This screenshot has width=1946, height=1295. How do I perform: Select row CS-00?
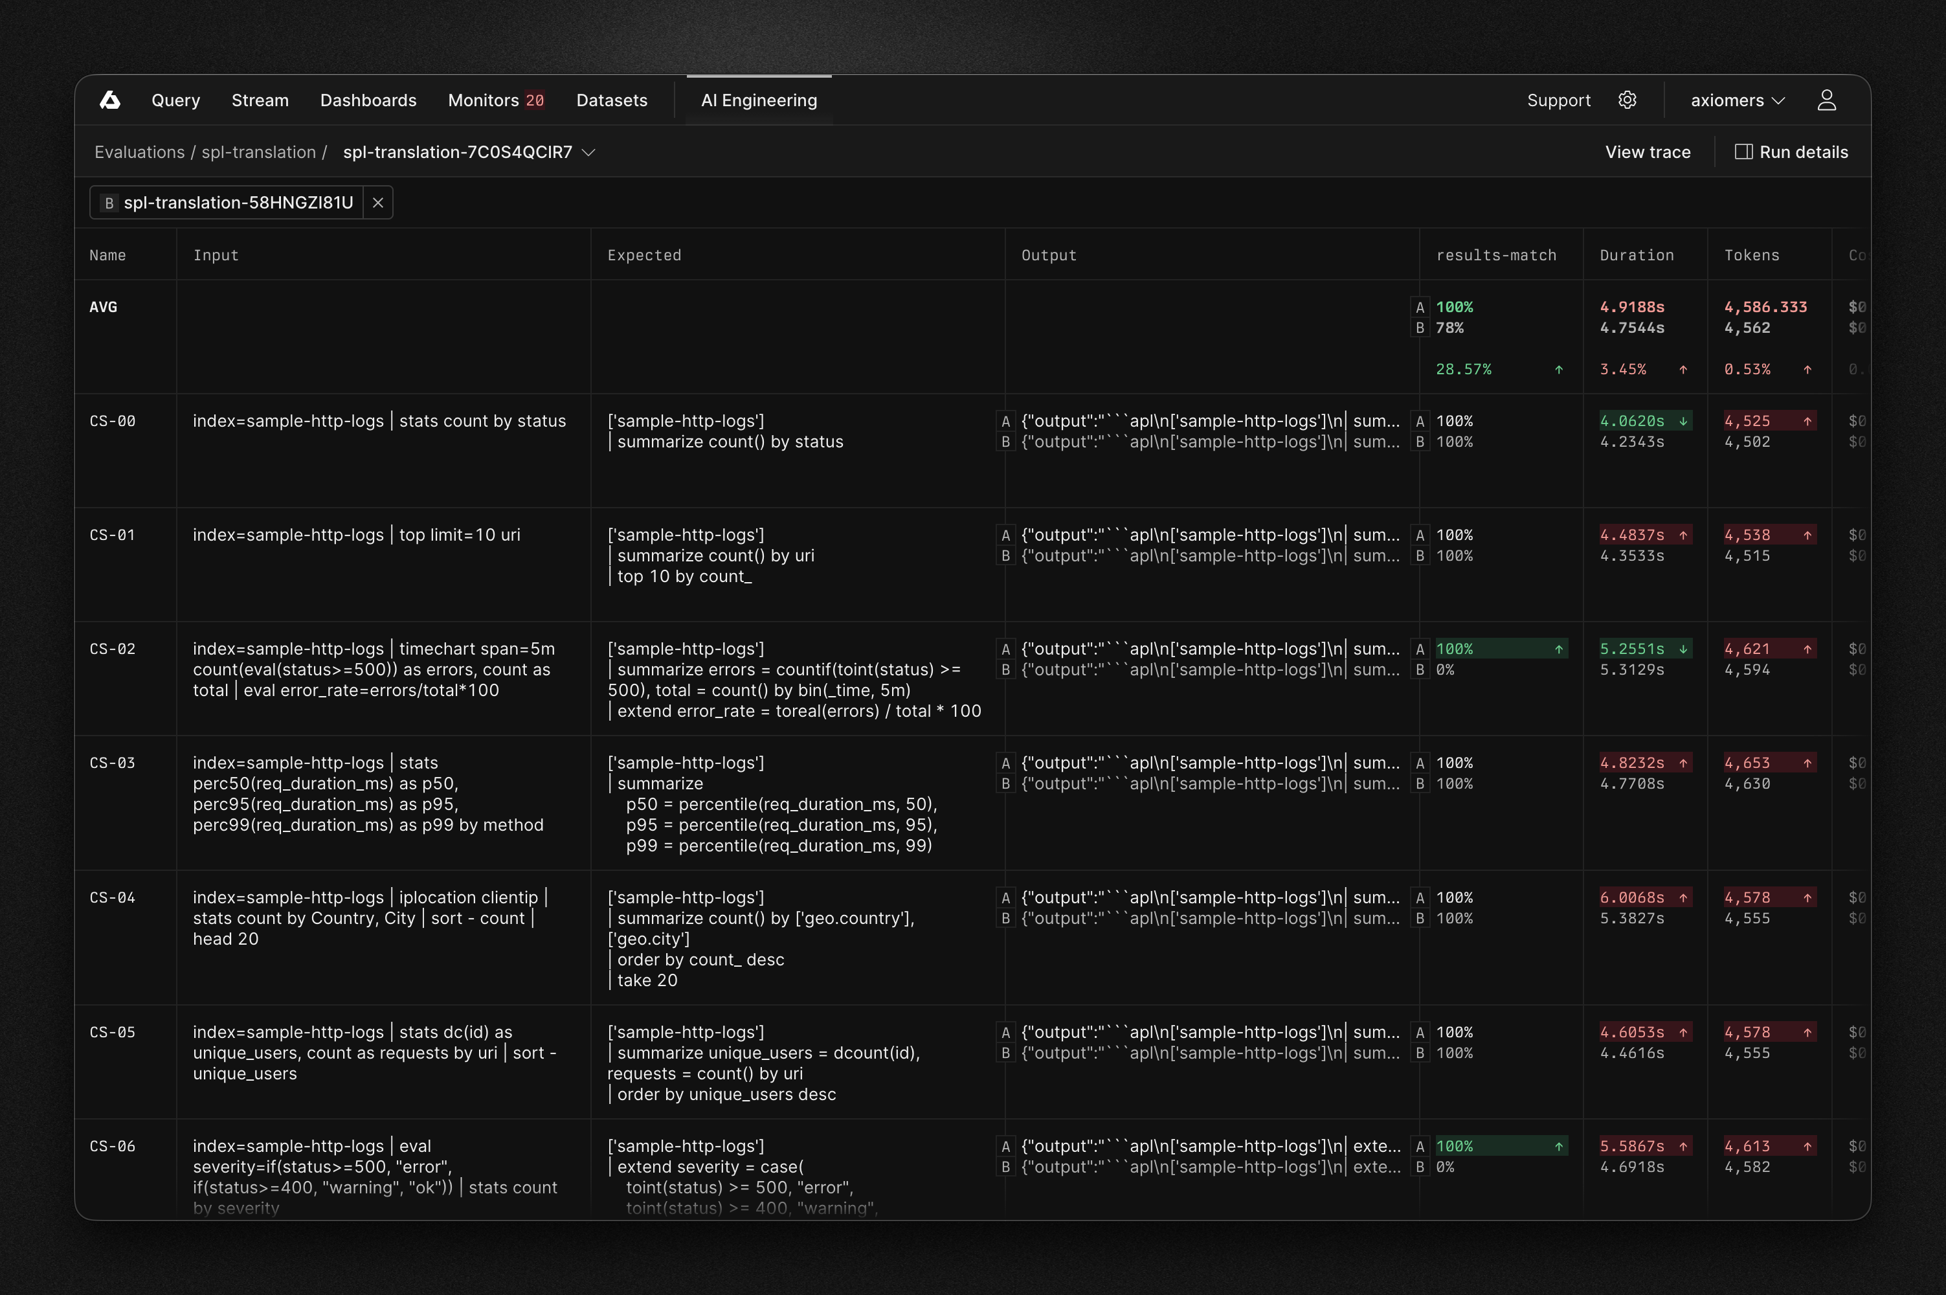112,420
